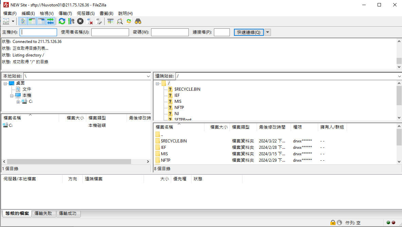This screenshot has height=227, width=402.
Task: Click the 主機(H) host input field
Action: tap(38, 32)
